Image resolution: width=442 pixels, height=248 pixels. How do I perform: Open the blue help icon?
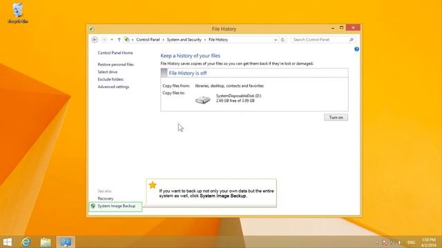coord(356,49)
